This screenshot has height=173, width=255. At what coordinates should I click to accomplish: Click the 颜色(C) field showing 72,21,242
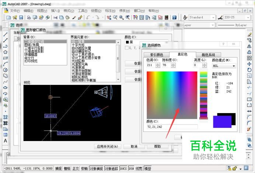172,127
